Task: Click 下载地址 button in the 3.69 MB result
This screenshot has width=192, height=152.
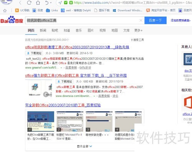Action: tap(34, 53)
